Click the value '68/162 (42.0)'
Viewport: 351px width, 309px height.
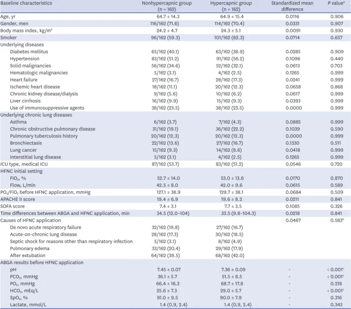tap(230, 255)
